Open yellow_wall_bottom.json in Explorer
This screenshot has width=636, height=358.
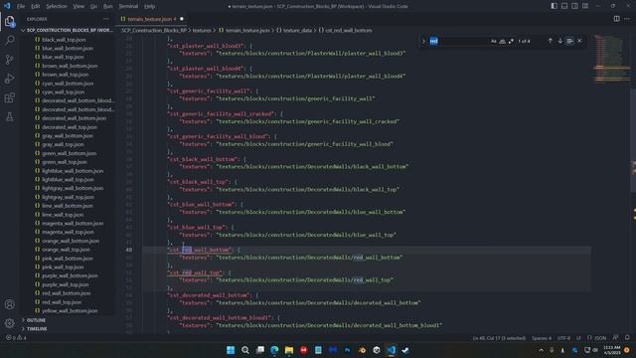[70, 311]
